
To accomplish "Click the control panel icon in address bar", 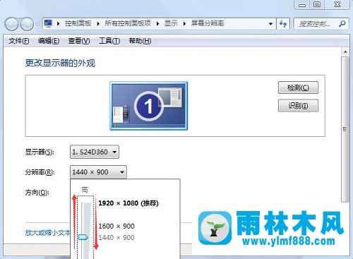I will (x=49, y=23).
